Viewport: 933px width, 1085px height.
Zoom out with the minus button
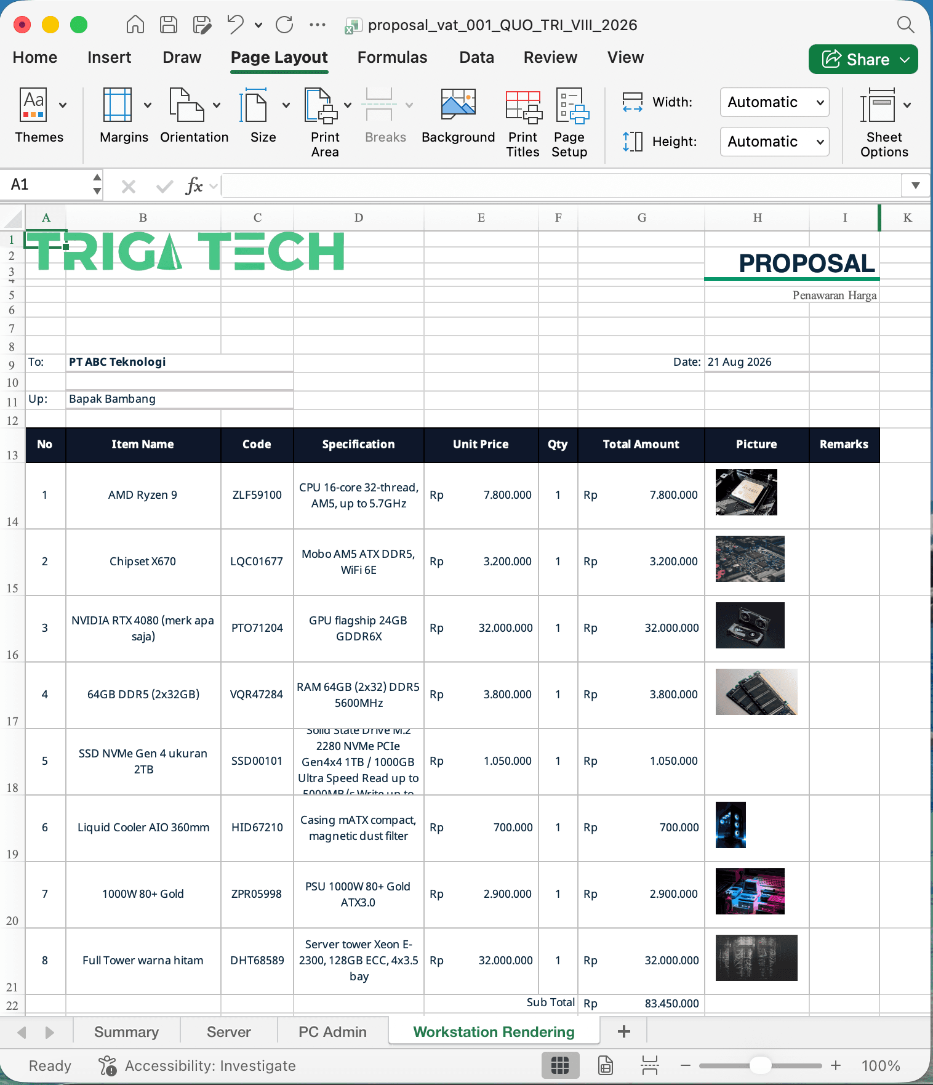click(x=686, y=1065)
